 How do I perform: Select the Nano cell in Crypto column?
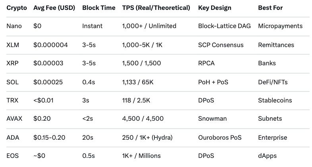[x=14, y=26]
